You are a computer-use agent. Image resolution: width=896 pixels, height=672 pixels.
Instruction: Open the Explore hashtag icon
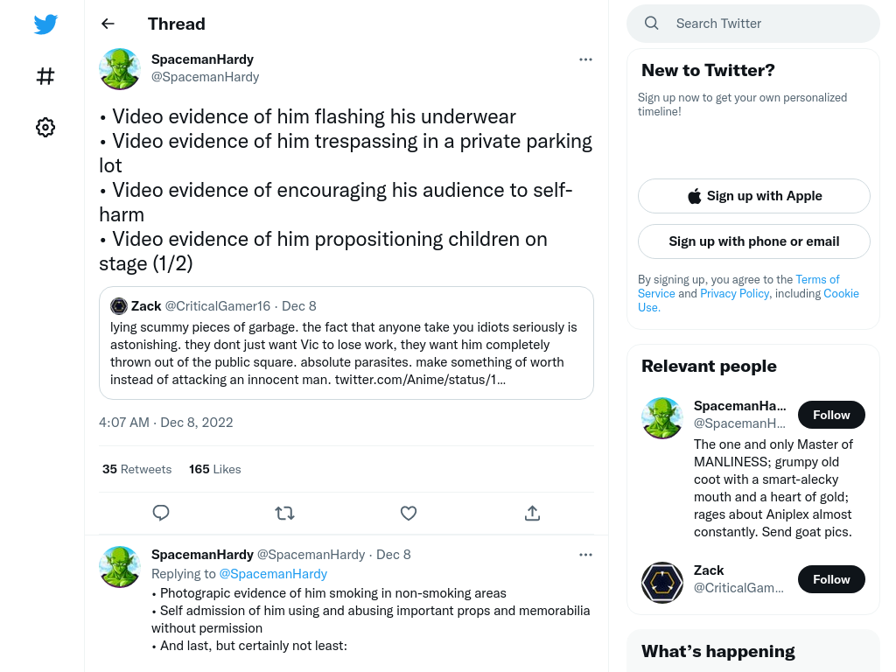(45, 76)
